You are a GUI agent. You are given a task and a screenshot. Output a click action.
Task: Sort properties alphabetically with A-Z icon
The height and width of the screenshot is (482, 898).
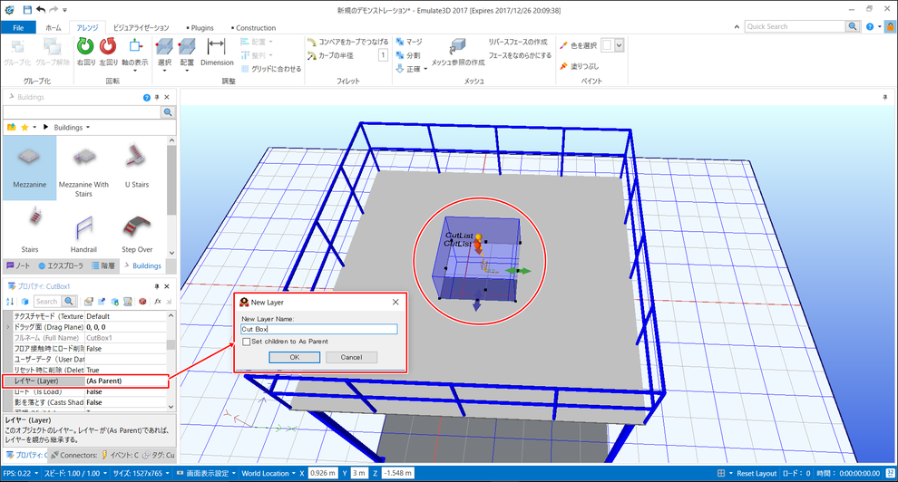[10, 302]
